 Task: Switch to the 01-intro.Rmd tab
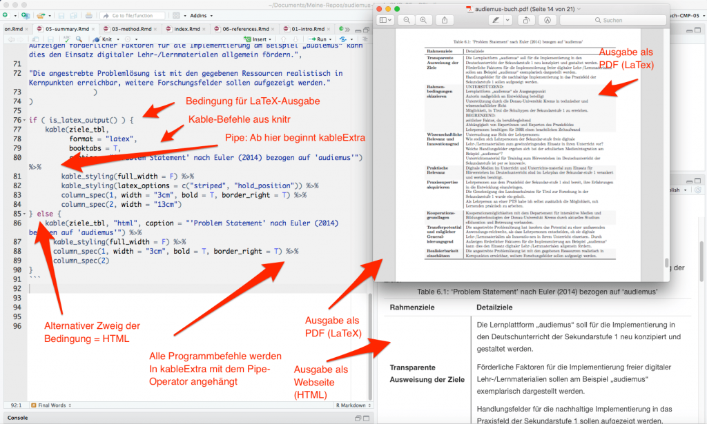pyautogui.click(x=308, y=29)
